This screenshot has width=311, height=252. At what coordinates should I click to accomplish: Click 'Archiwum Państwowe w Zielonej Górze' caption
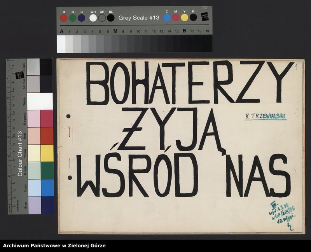(54, 246)
